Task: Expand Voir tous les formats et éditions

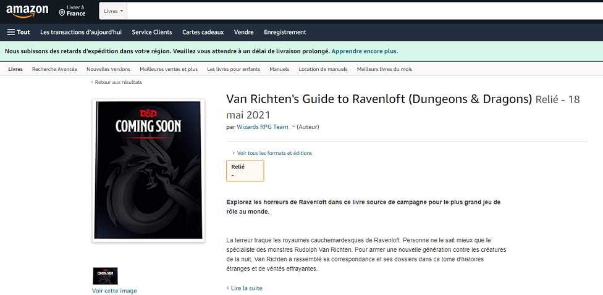Action: coord(272,153)
